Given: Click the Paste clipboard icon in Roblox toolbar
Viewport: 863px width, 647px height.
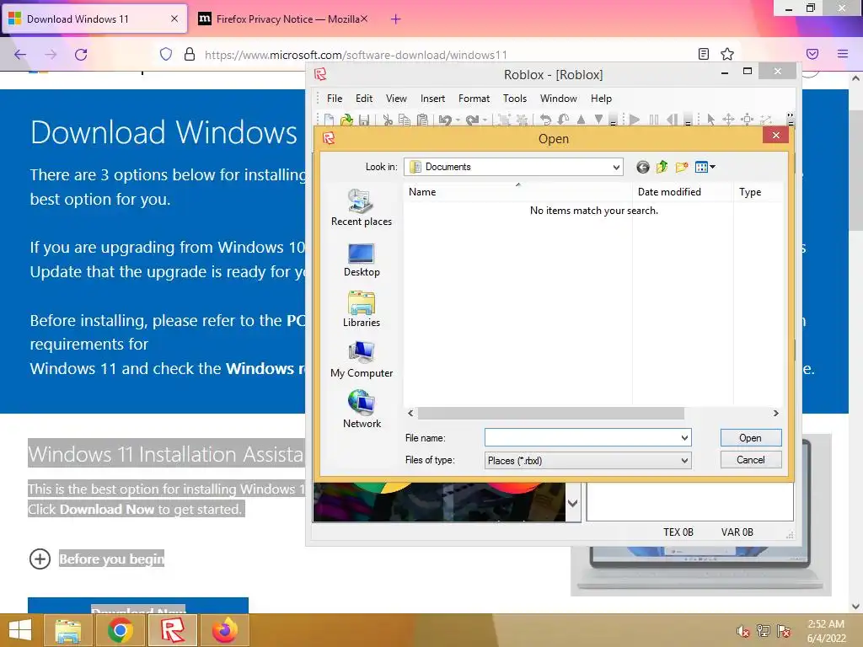Looking at the screenshot, I should pos(422,120).
